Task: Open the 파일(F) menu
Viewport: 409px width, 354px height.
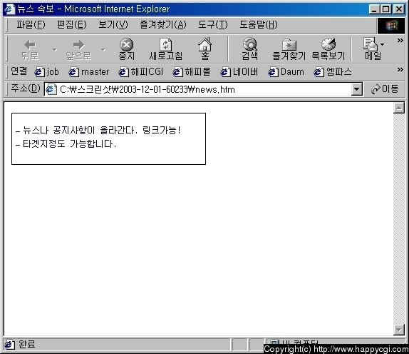Action: coord(31,25)
